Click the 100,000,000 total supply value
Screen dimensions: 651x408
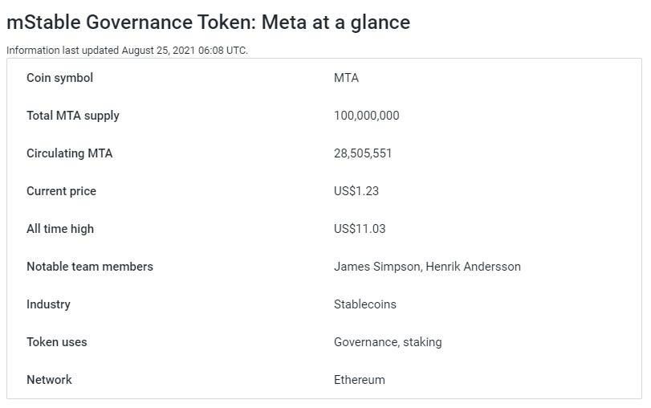(x=367, y=116)
